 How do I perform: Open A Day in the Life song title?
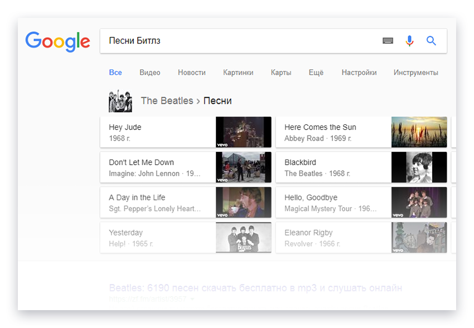click(137, 197)
